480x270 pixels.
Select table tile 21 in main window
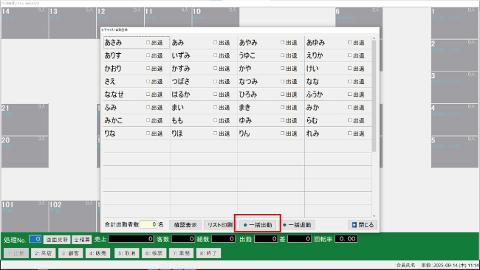(x=24, y=120)
